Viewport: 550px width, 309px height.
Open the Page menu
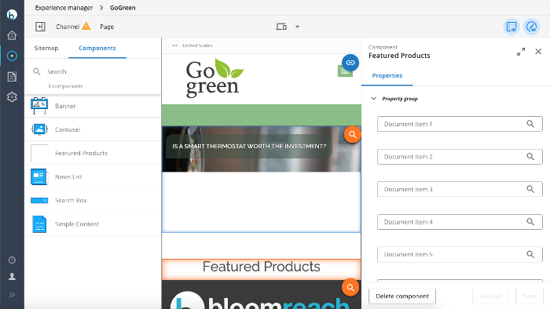[107, 27]
